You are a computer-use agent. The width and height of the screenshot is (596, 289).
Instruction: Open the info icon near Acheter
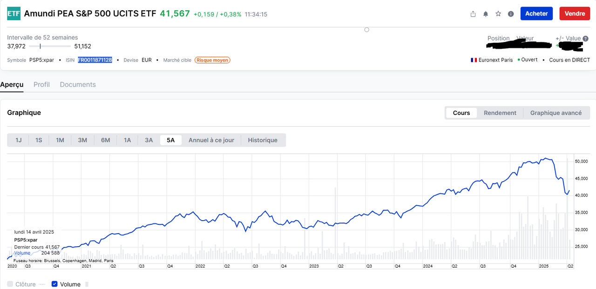coord(511,14)
